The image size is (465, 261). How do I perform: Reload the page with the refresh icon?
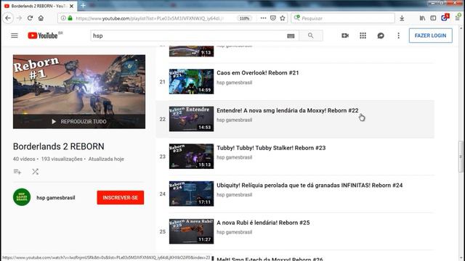click(x=30, y=18)
